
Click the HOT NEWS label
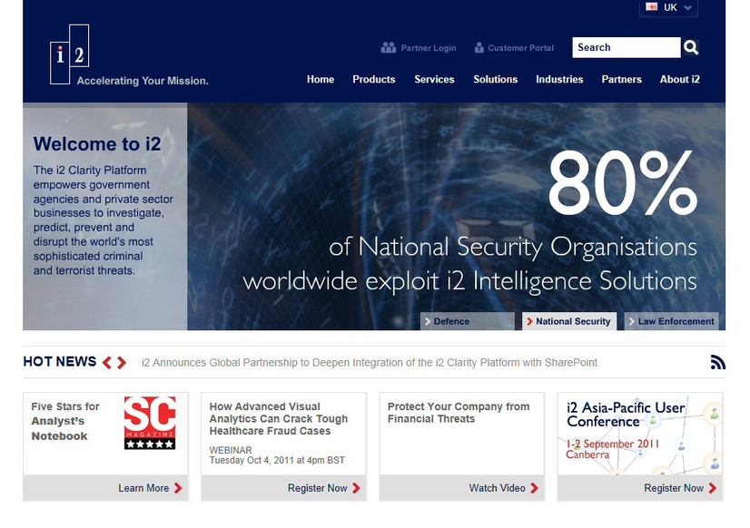coord(60,362)
